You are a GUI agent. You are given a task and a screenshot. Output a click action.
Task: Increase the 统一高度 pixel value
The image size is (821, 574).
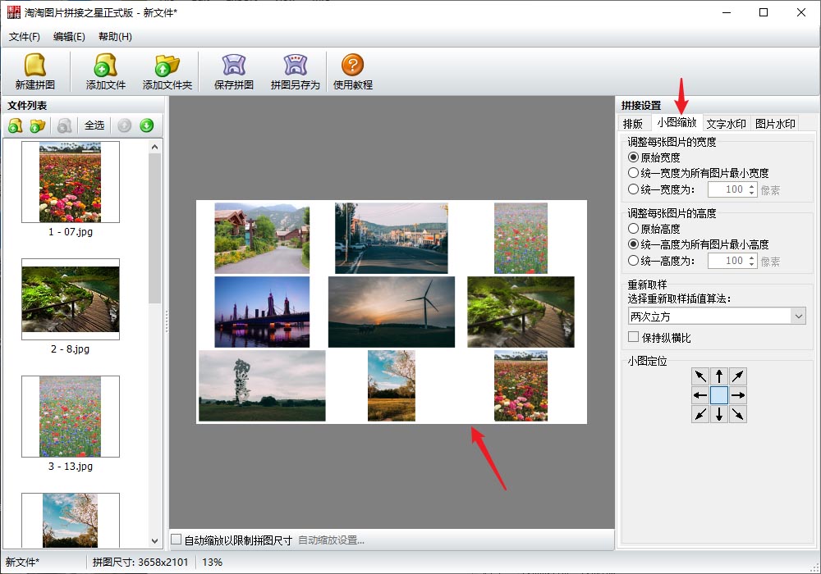click(752, 257)
